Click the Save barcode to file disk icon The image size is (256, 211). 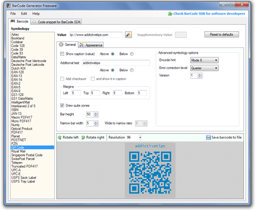click(x=208, y=137)
